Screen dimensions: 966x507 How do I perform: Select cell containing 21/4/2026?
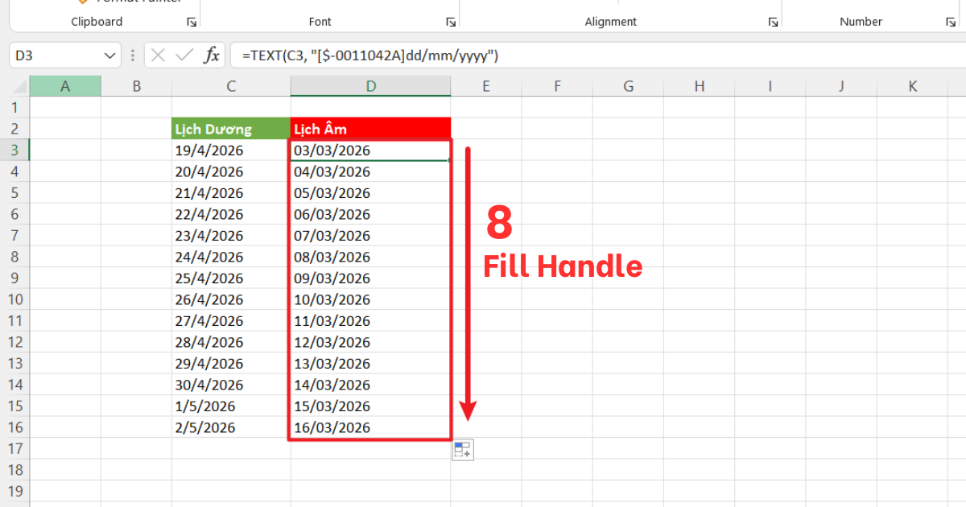(x=231, y=192)
